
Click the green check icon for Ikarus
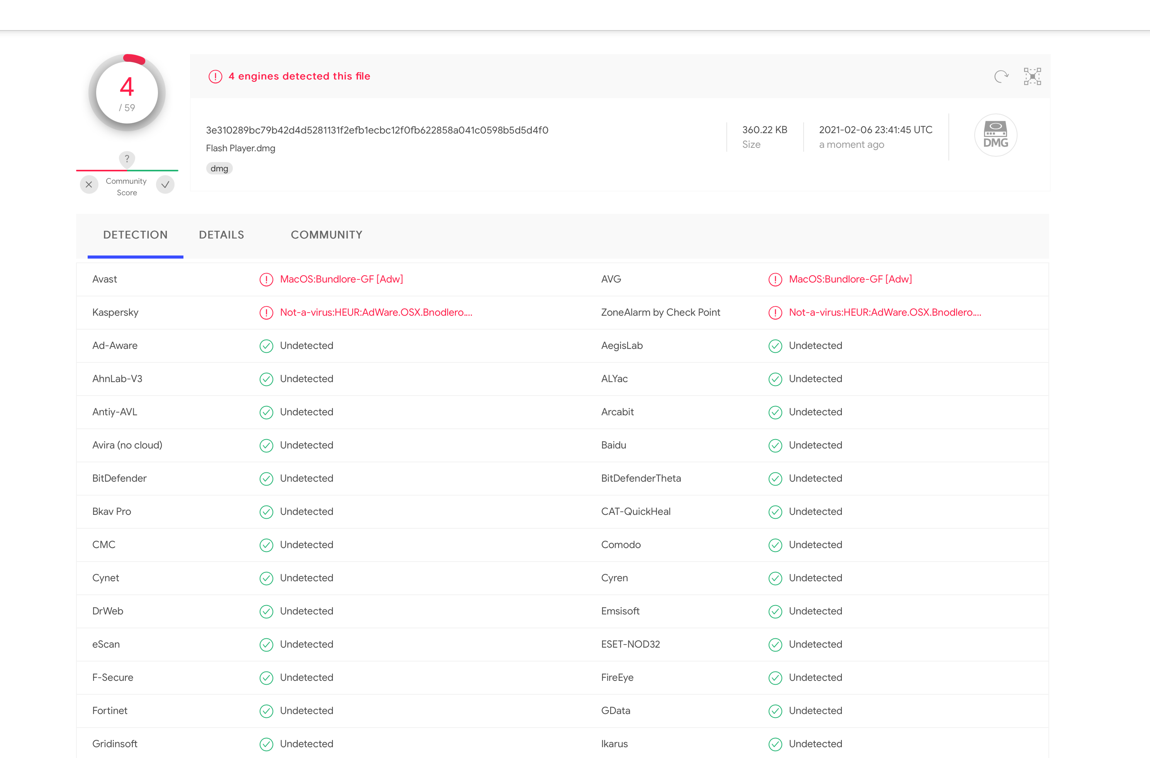pyautogui.click(x=775, y=744)
